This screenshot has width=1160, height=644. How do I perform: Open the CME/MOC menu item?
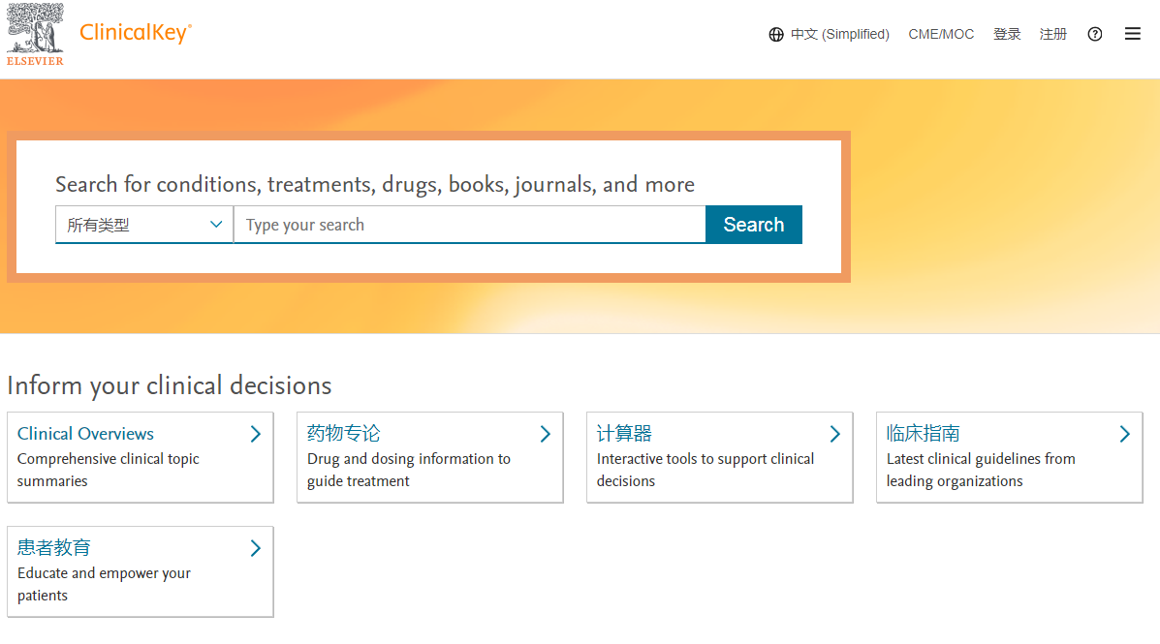[941, 35]
